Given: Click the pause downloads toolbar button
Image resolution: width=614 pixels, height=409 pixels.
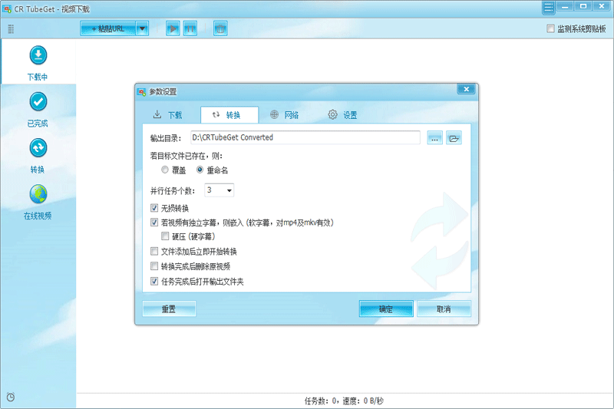Looking at the screenshot, I should click(x=190, y=28).
